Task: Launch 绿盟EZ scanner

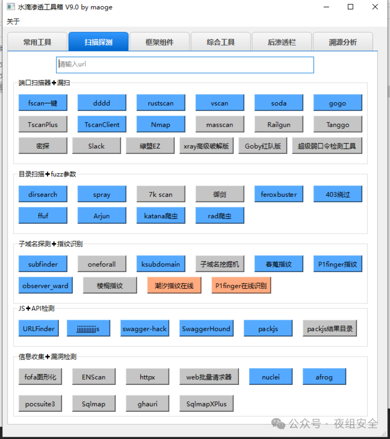Action: pyautogui.click(x=150, y=145)
